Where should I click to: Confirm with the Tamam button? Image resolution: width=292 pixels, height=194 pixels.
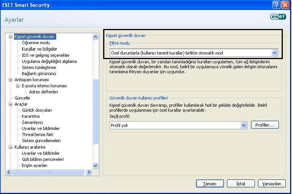click(210, 184)
